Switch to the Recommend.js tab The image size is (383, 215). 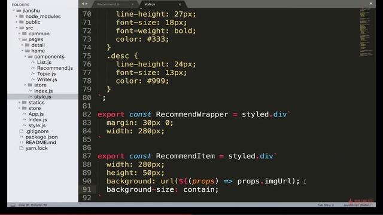(x=108, y=4)
